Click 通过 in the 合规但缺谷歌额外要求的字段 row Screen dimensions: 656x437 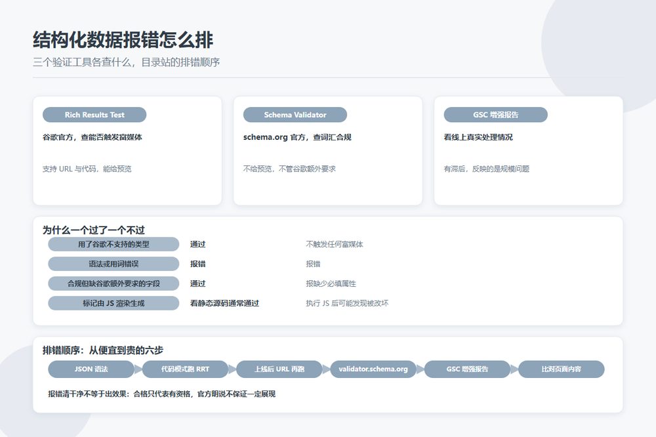point(198,284)
